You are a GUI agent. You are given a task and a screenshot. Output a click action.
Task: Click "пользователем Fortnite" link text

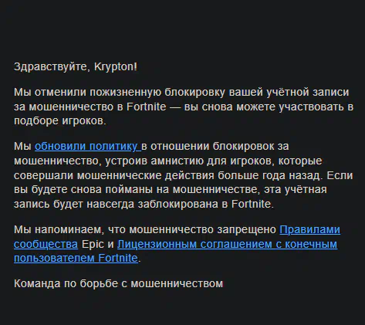click(76, 258)
